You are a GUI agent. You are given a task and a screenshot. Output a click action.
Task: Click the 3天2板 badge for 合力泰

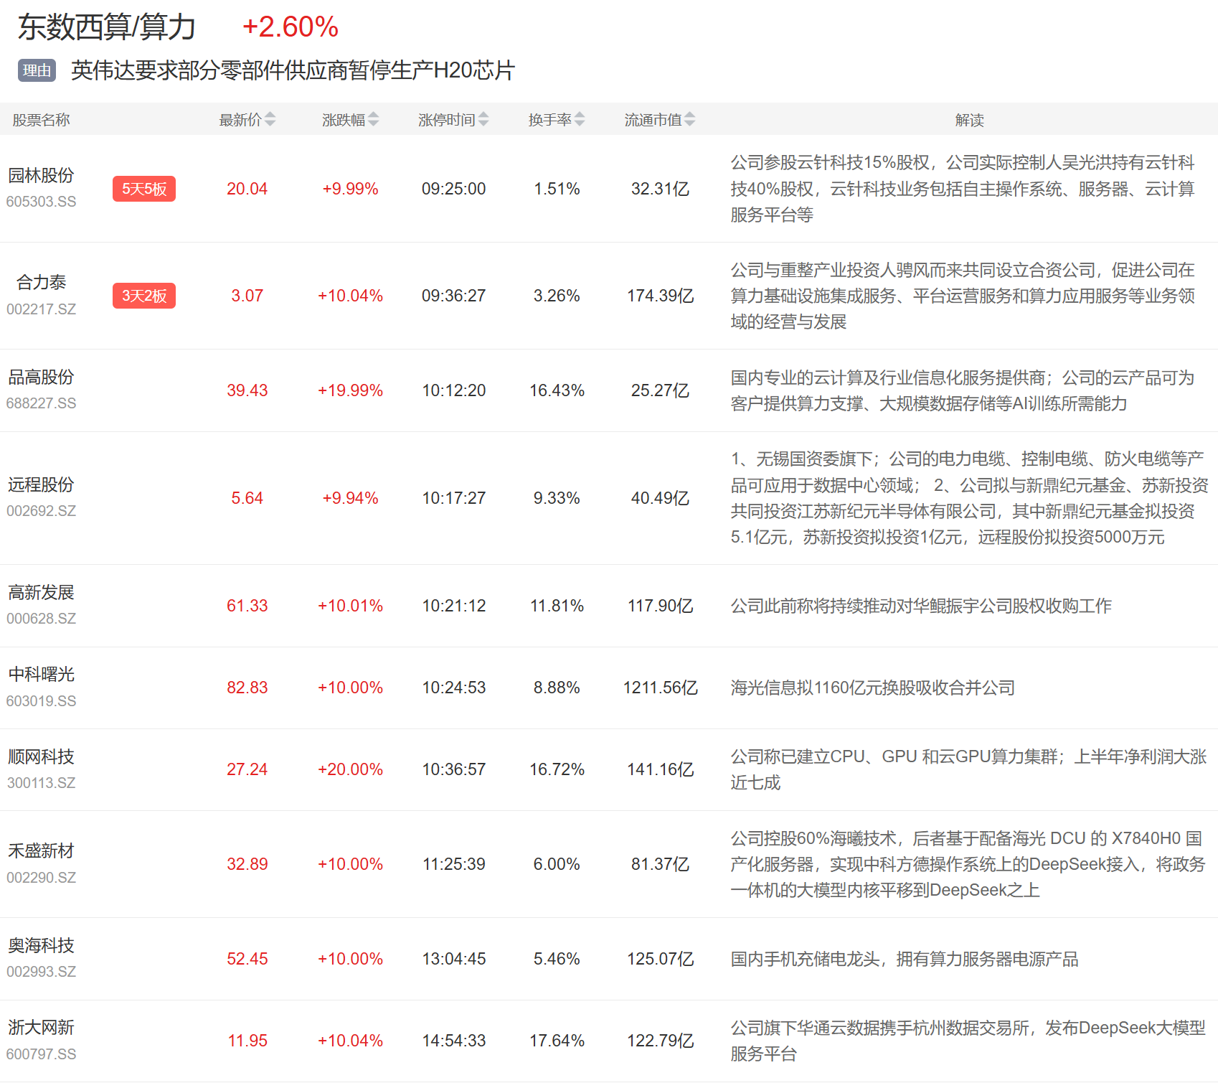pyautogui.click(x=144, y=296)
